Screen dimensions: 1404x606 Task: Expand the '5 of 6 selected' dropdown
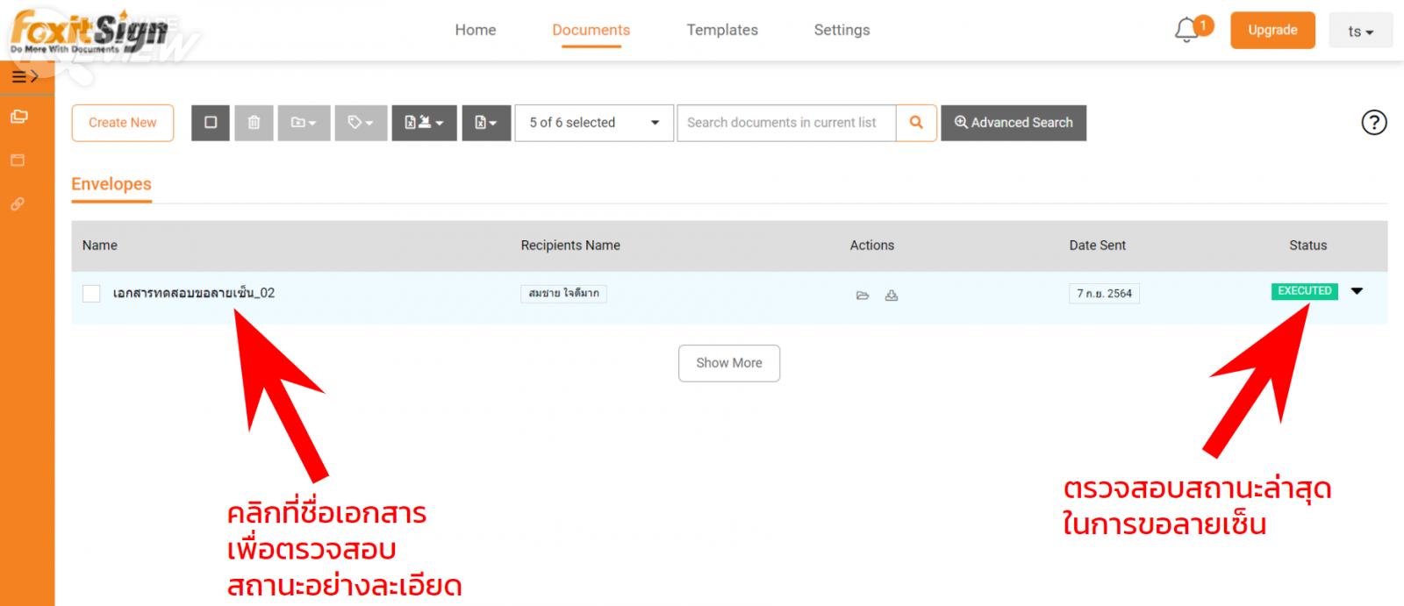point(594,123)
